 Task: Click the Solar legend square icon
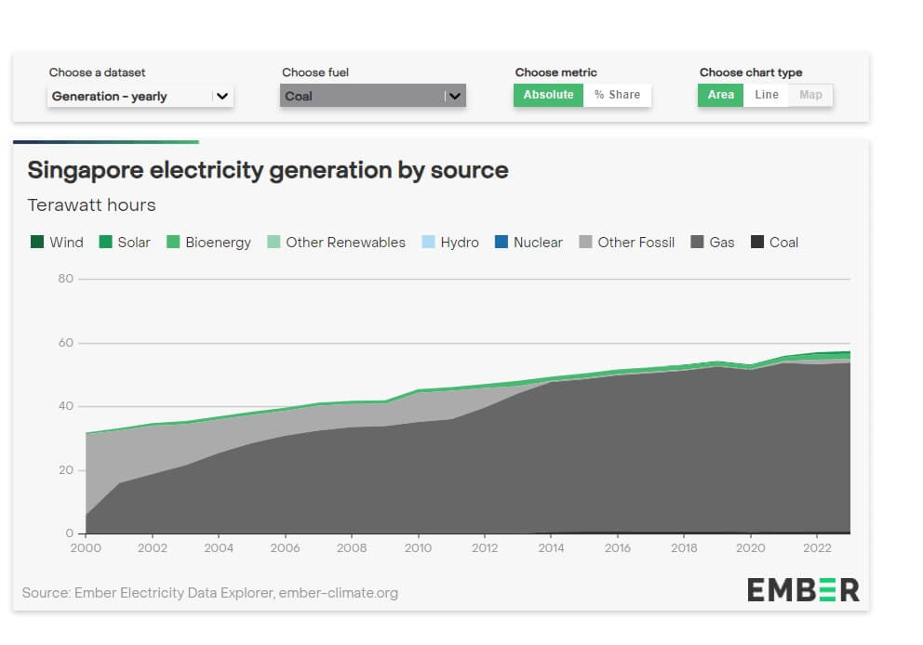pyautogui.click(x=105, y=243)
